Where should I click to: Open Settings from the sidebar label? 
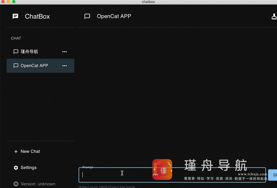click(x=28, y=167)
